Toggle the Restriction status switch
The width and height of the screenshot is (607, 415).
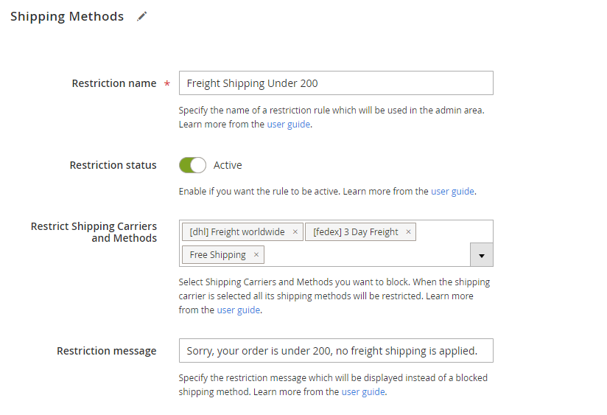[x=192, y=165]
